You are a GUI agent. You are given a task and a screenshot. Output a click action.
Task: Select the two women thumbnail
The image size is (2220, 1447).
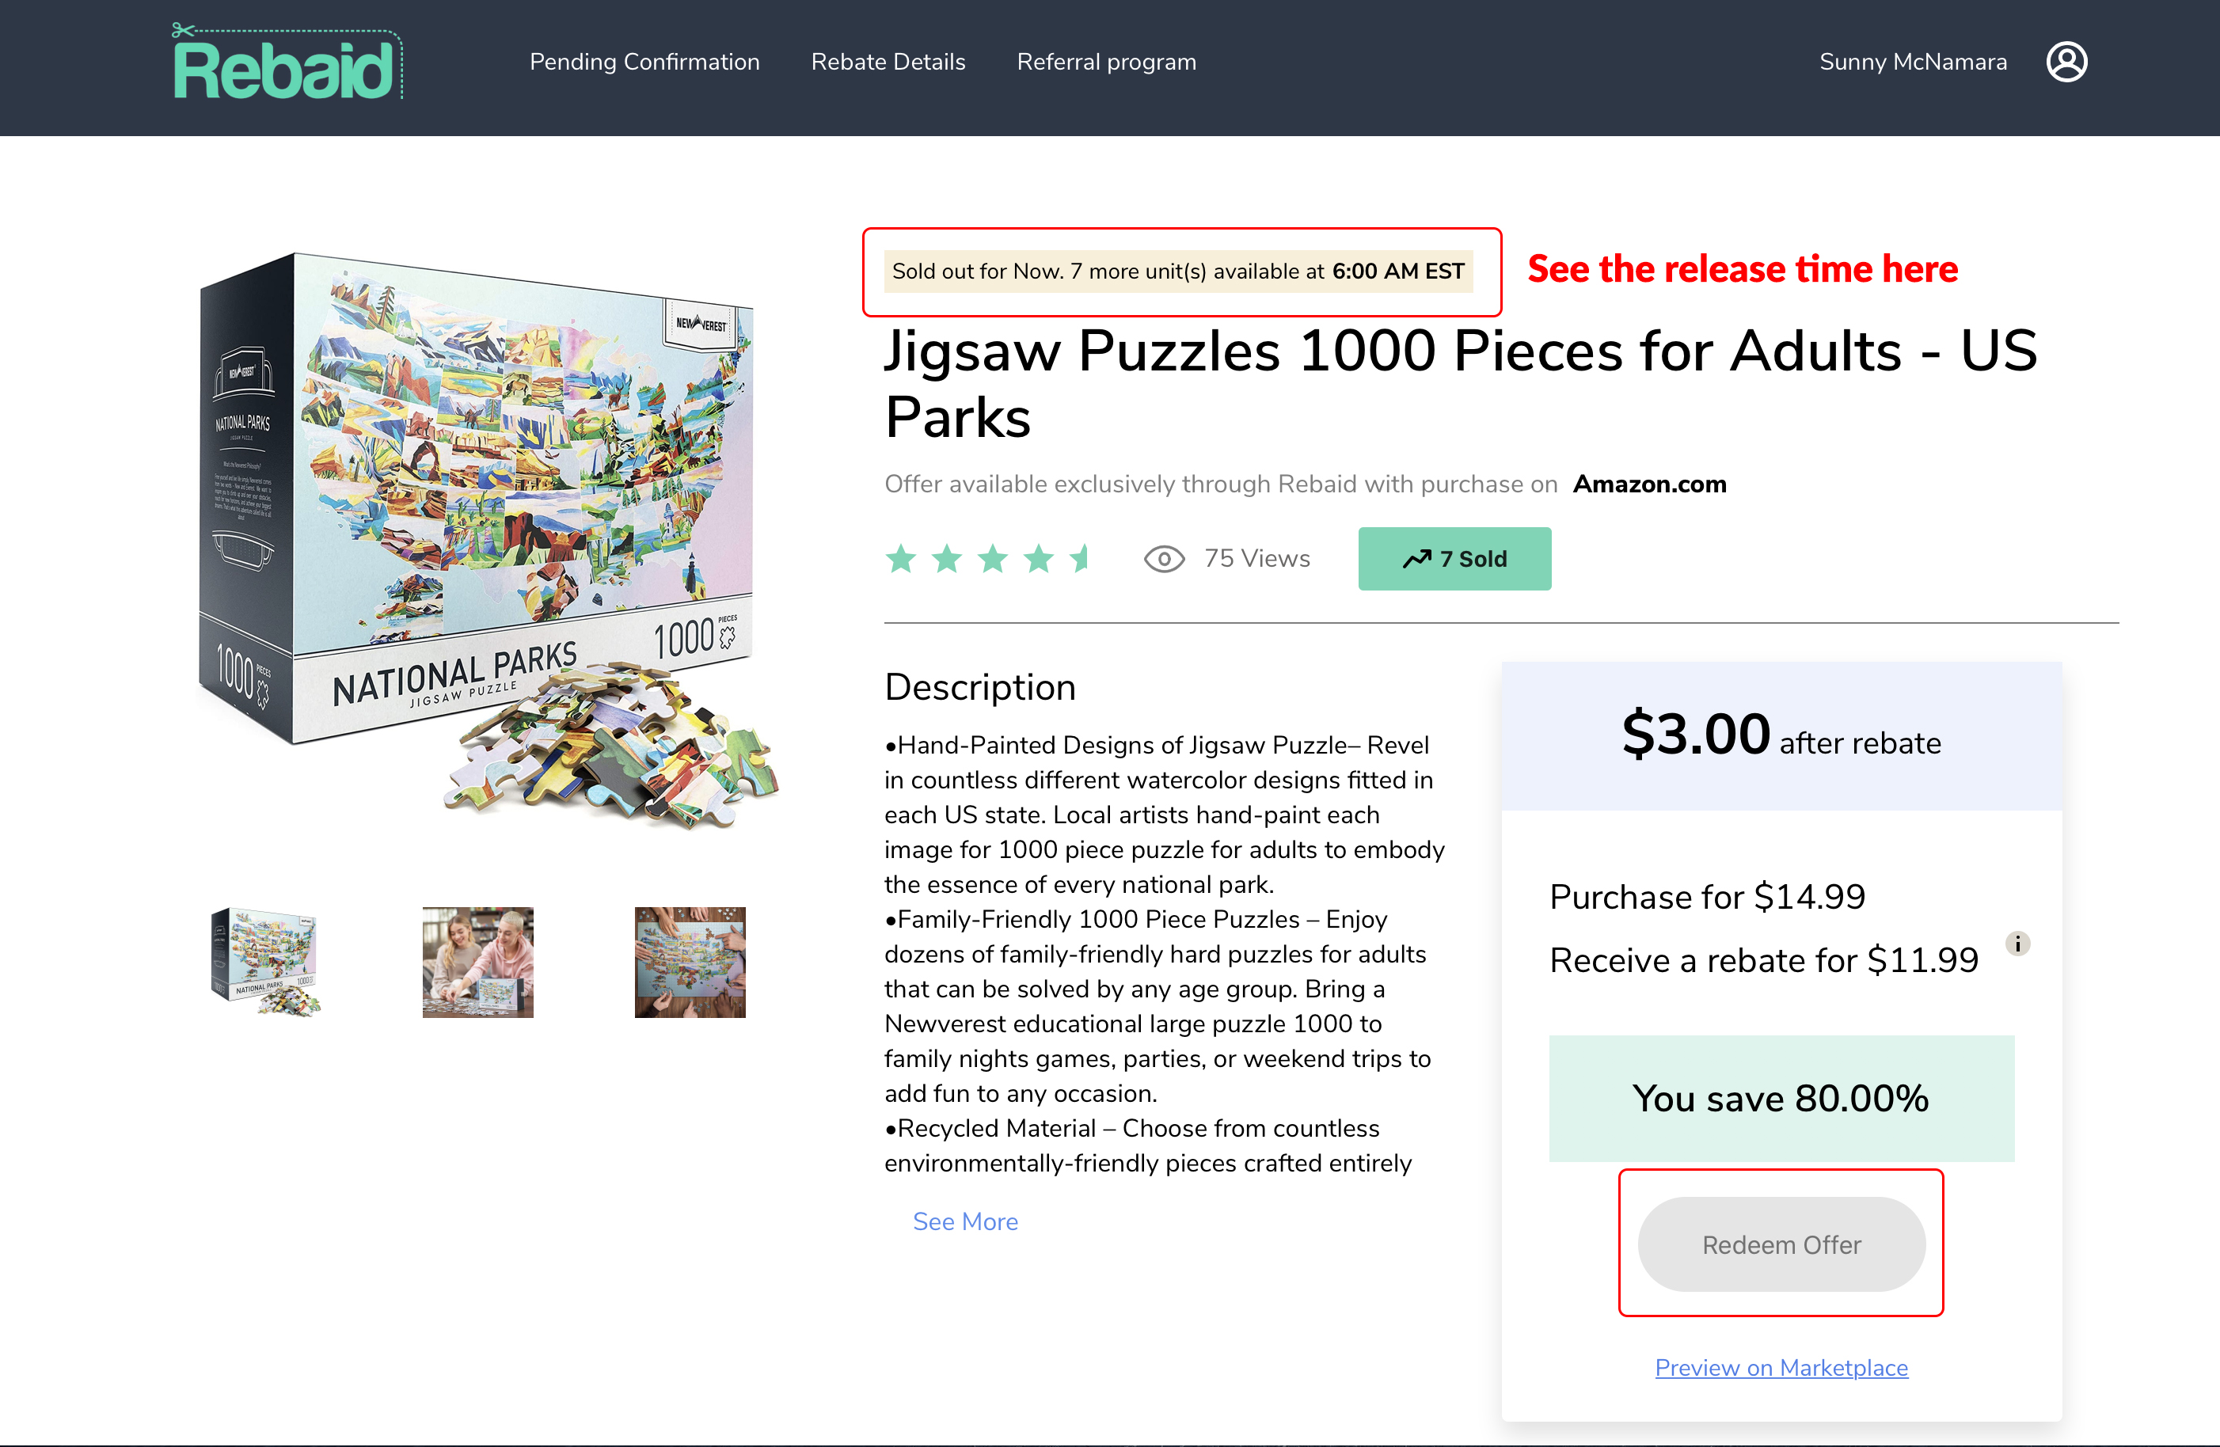[477, 963]
